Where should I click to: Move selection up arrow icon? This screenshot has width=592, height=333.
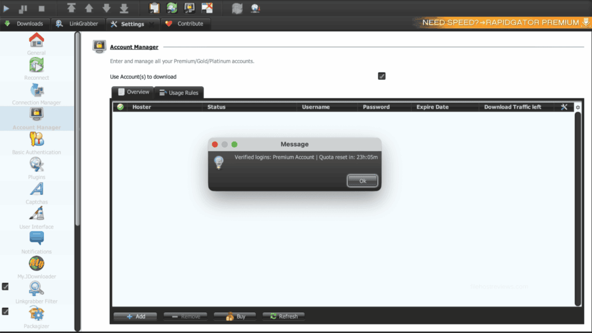88,8
